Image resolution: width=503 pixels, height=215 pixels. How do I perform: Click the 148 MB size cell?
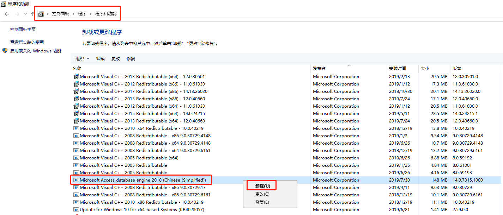[440, 180]
